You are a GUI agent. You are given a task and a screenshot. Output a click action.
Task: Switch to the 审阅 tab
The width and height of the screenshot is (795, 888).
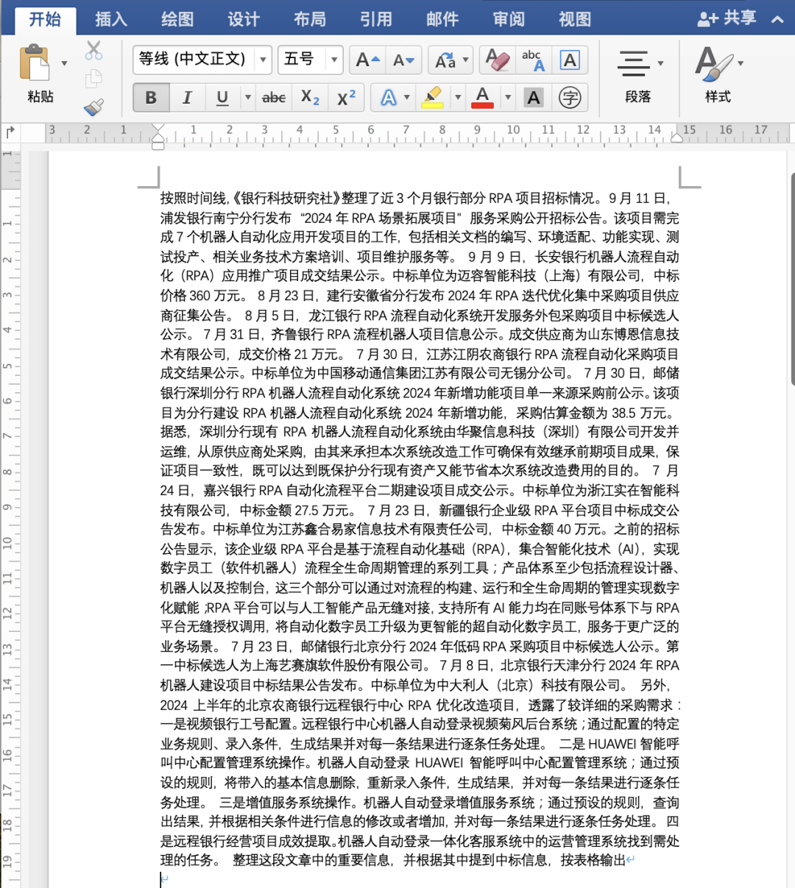509,18
